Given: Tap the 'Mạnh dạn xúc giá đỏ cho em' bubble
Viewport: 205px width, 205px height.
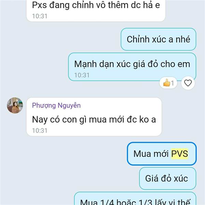Looking at the screenshot, I should 132,67.
